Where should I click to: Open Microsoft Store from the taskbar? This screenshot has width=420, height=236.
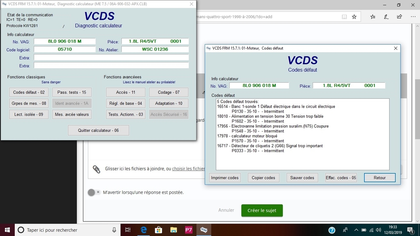[x=158, y=230]
